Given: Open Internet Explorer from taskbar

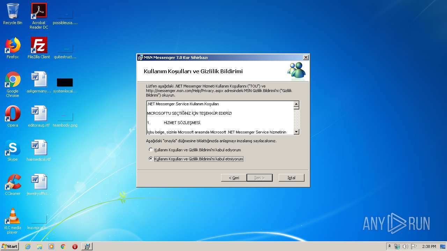Looking at the screenshot, I should (x=28, y=246).
